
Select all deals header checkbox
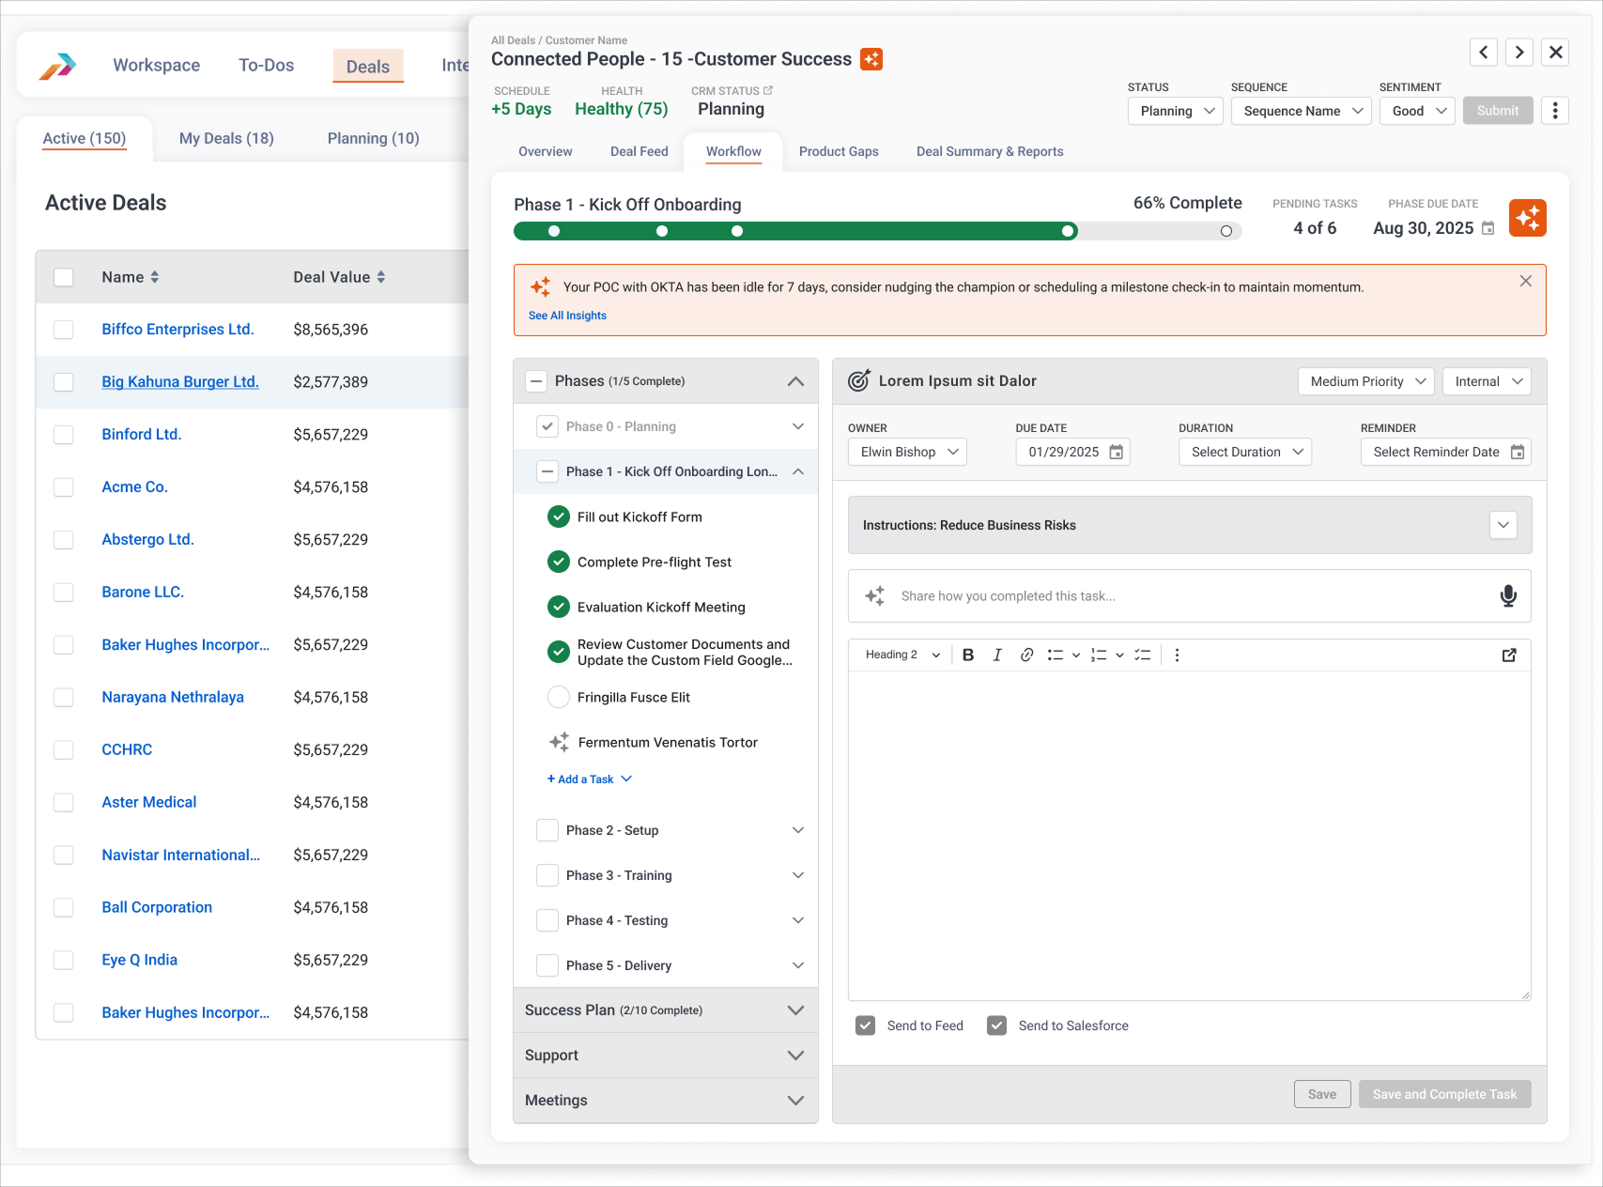(64, 277)
